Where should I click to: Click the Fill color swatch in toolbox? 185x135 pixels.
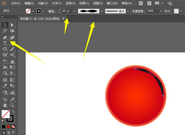(5, 114)
